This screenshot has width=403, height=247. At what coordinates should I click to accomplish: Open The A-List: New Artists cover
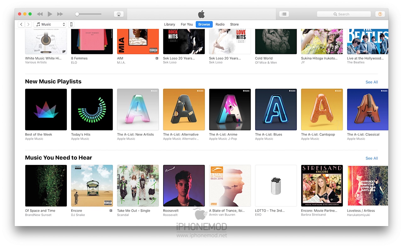pyautogui.click(x=138, y=109)
